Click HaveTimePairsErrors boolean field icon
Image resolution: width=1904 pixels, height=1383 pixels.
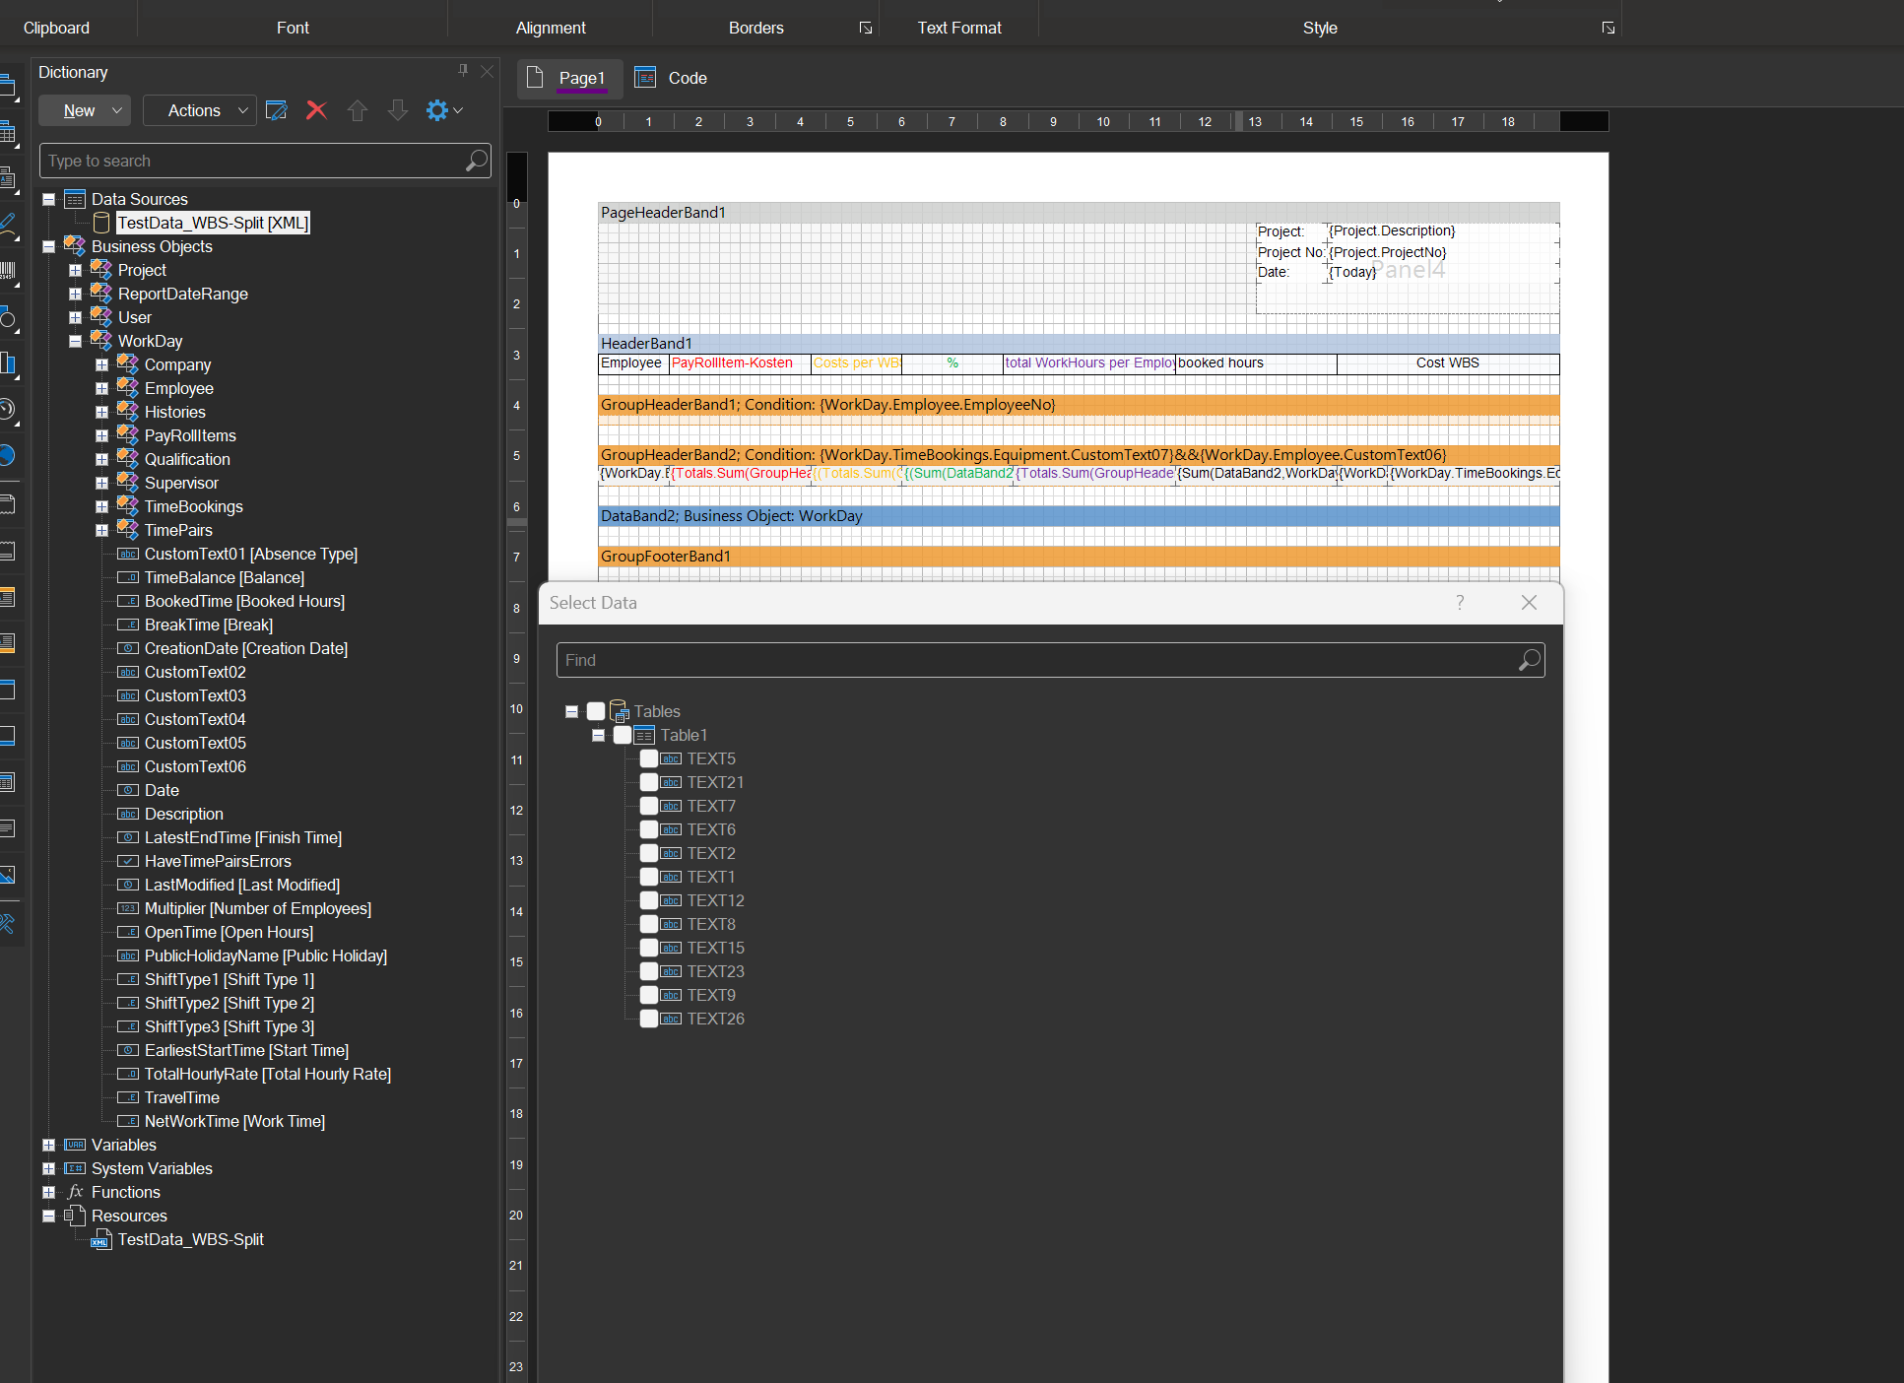click(128, 861)
